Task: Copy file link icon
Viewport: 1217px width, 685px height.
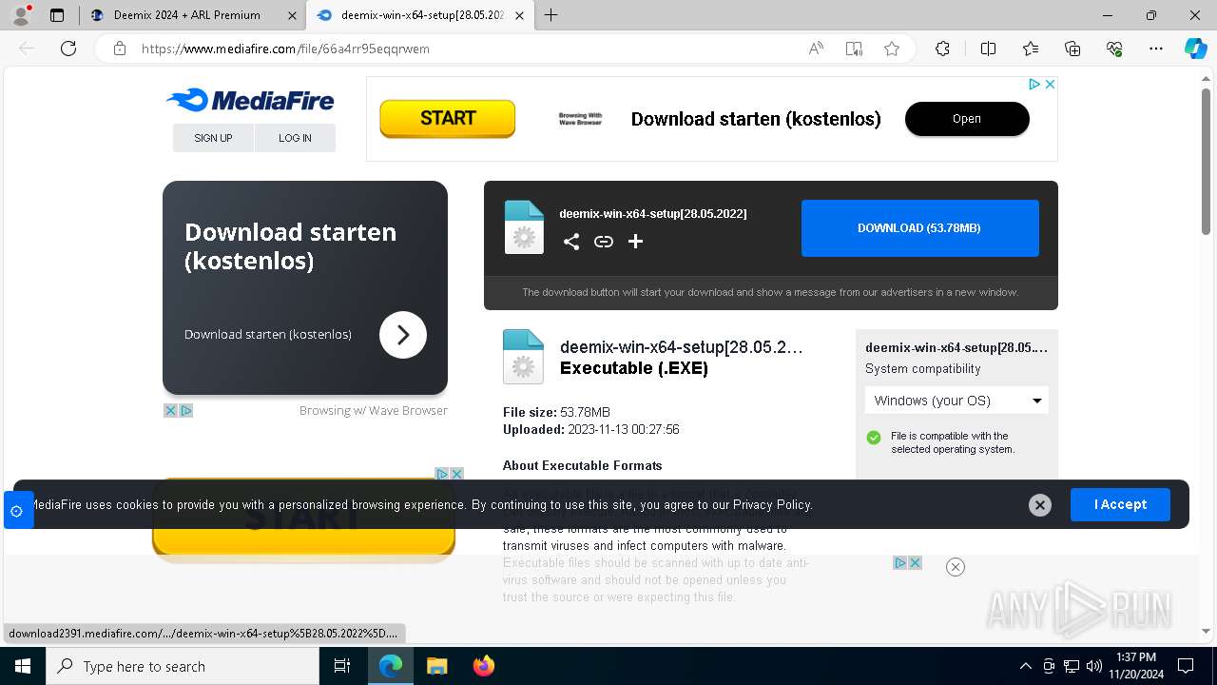Action: [604, 242]
